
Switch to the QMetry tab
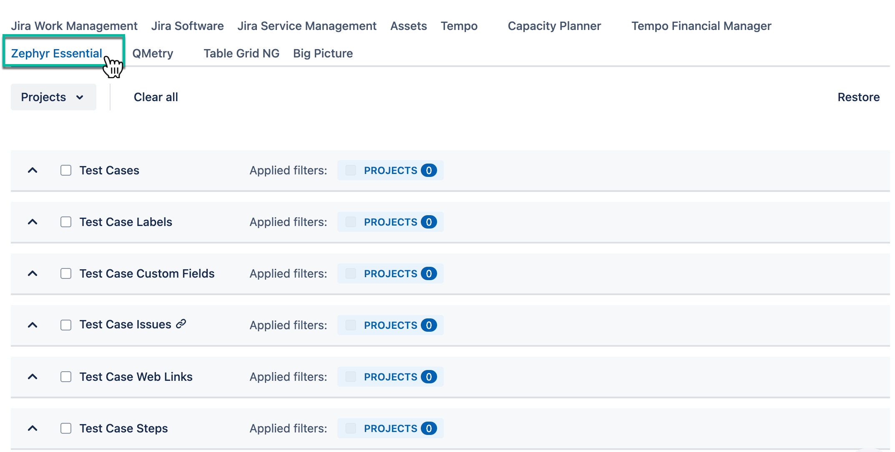click(153, 53)
